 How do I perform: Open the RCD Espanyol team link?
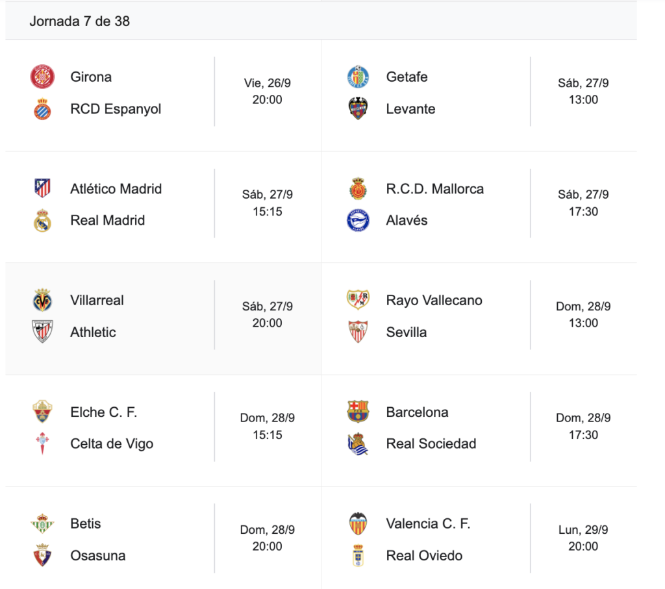pyautogui.click(x=116, y=109)
